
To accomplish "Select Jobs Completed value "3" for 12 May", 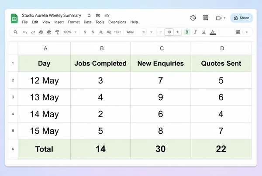I will click(100, 80).
